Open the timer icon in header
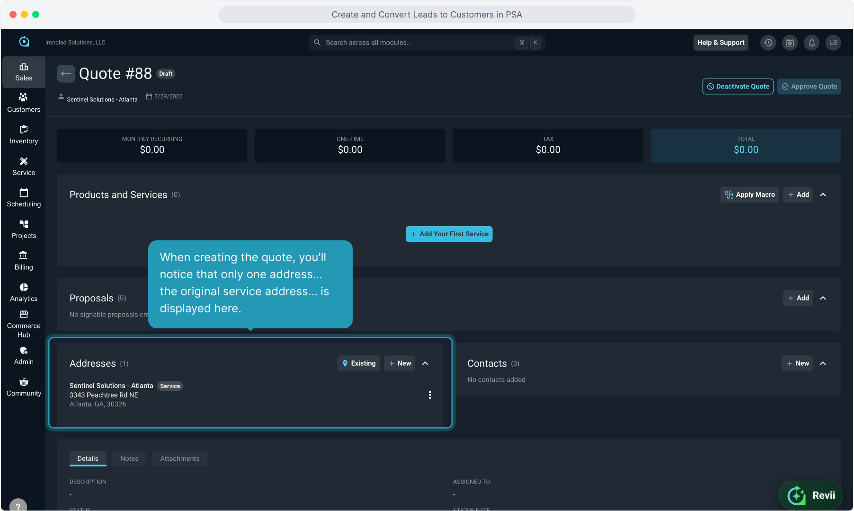 pos(790,43)
